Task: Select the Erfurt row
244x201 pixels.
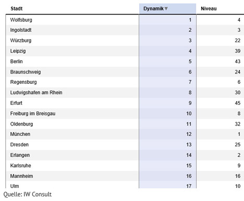Action: [x=125, y=103]
